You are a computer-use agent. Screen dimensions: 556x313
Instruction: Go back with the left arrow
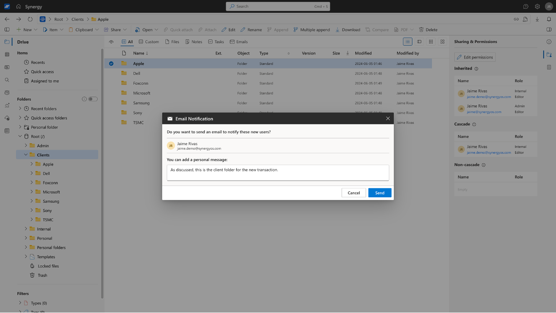[x=7, y=19]
